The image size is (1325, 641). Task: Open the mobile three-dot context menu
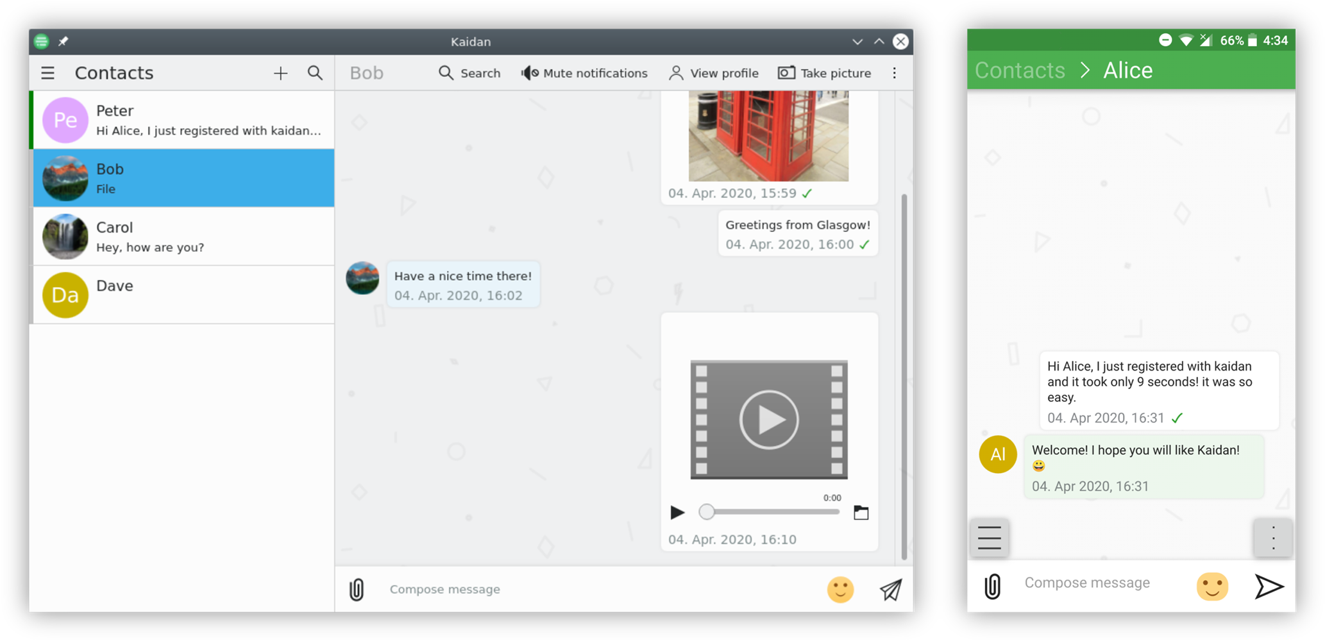click(x=1273, y=538)
